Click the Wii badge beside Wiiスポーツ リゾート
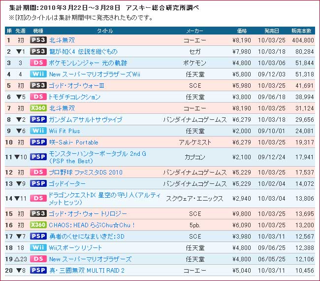Viewport: 320px width, 281px height. click(38, 247)
